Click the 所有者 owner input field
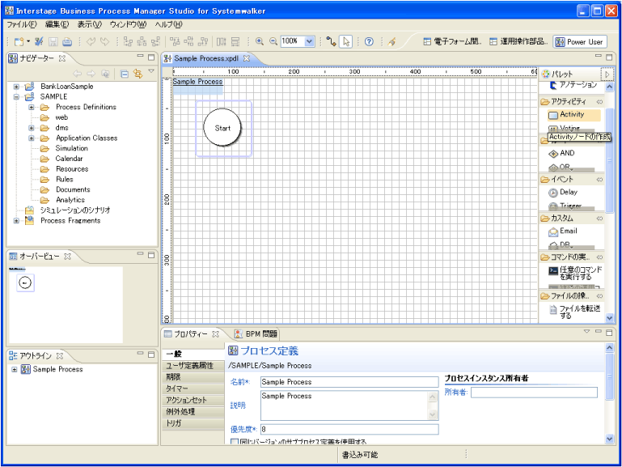The height and width of the screenshot is (467, 622). coord(534,393)
